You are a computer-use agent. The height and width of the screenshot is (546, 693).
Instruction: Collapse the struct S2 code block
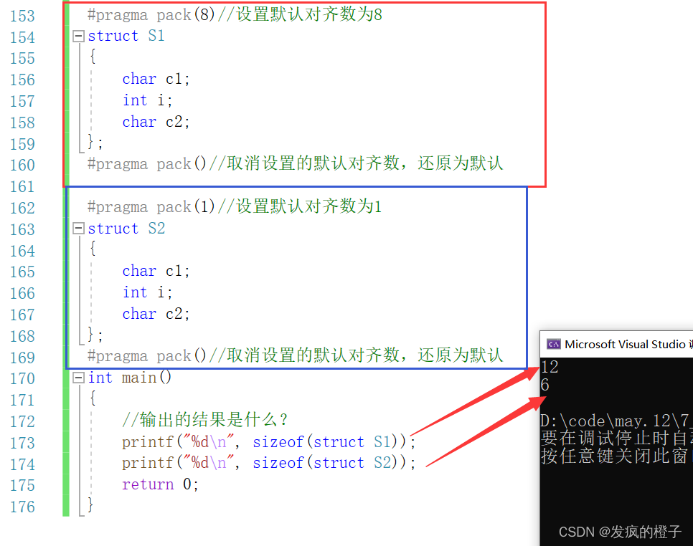pos(79,228)
